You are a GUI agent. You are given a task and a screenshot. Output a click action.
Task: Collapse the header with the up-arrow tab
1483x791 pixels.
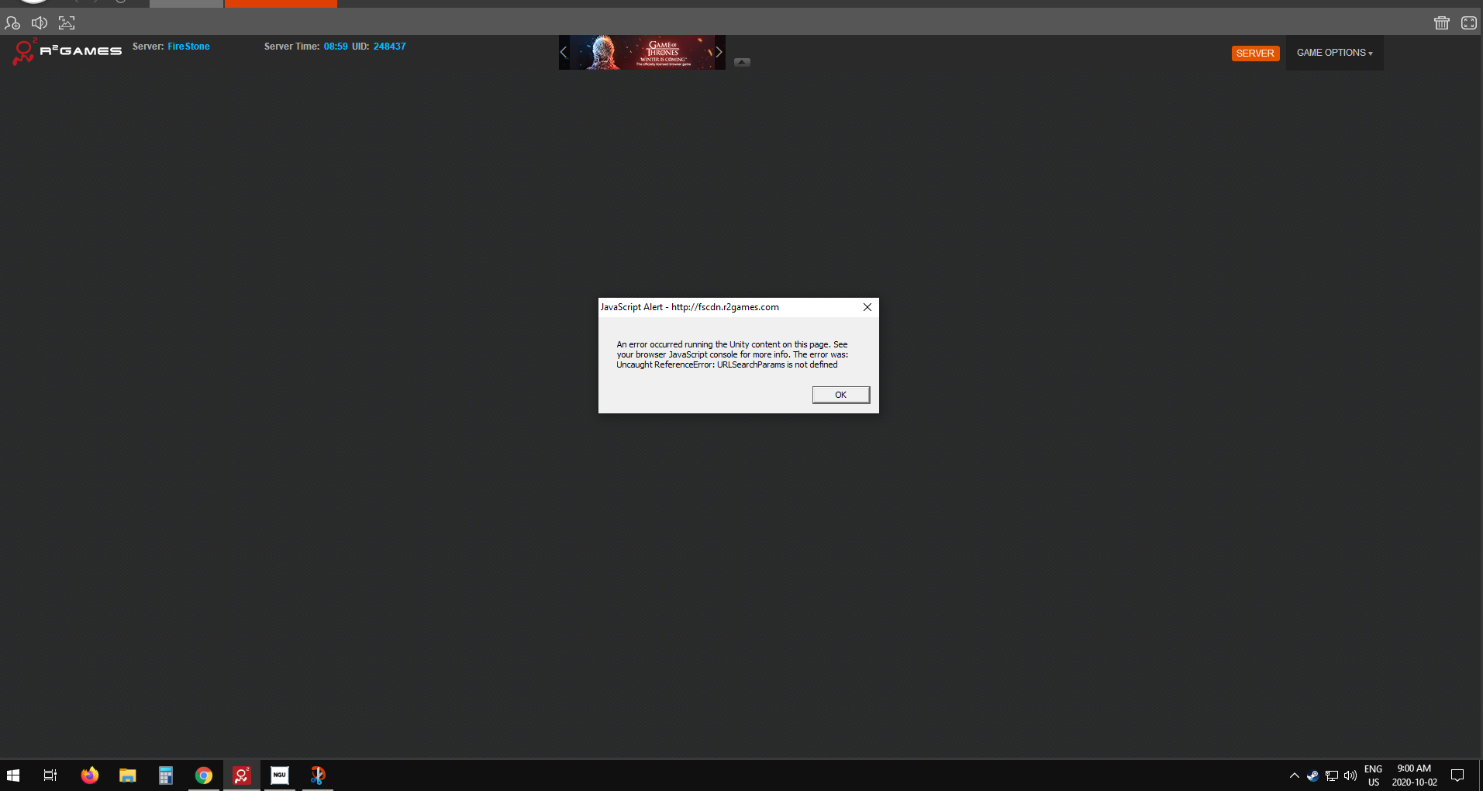(742, 62)
